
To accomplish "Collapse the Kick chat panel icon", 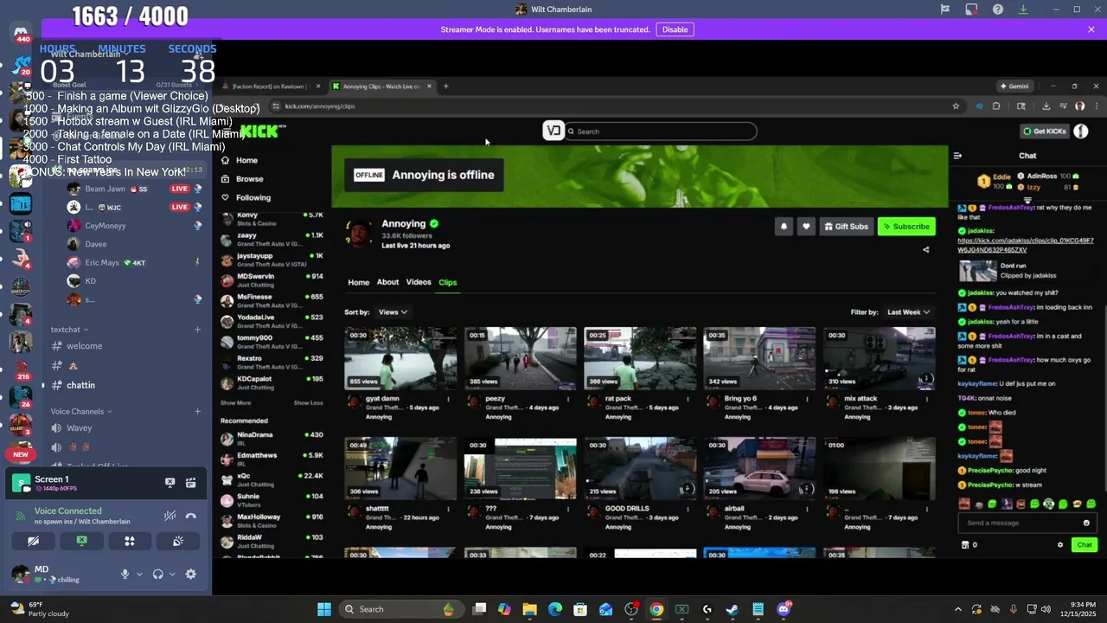I will (957, 156).
